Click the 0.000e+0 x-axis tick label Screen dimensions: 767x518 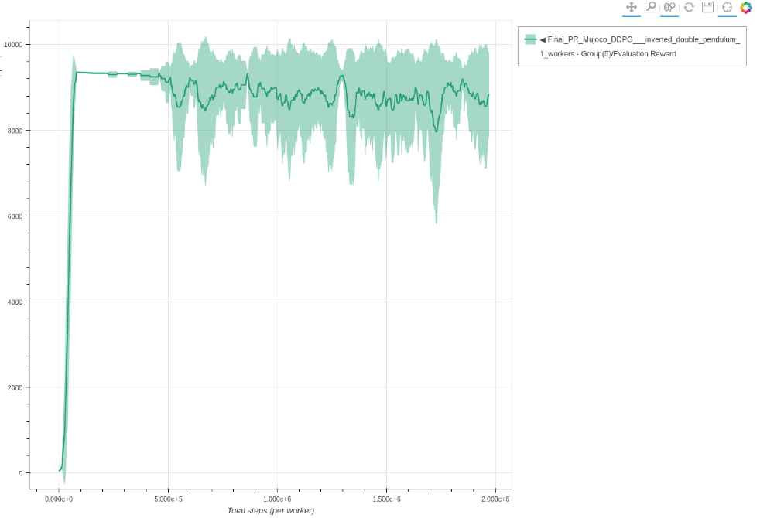59,499
